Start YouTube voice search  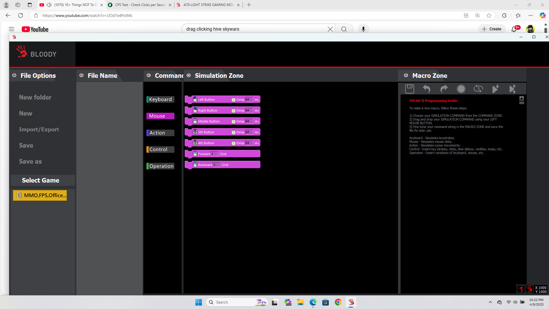pos(363,29)
